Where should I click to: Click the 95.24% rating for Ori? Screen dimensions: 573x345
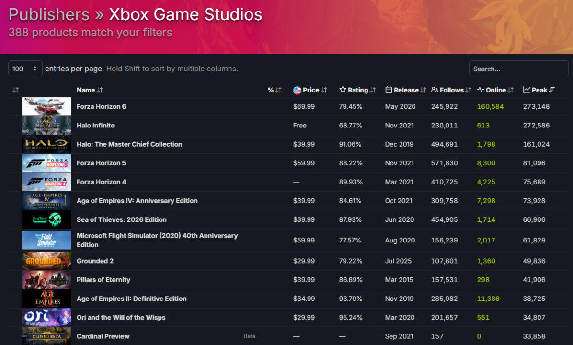coord(351,318)
